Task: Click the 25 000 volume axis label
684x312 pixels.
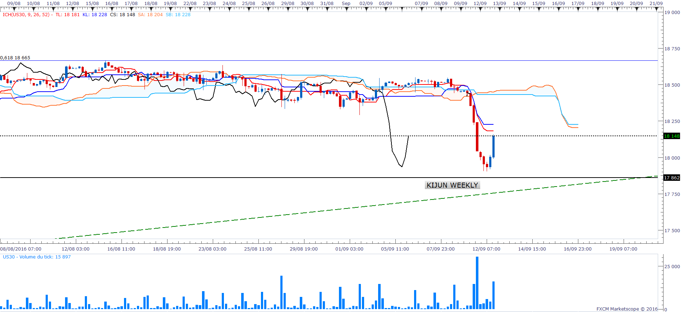Action: (672, 266)
